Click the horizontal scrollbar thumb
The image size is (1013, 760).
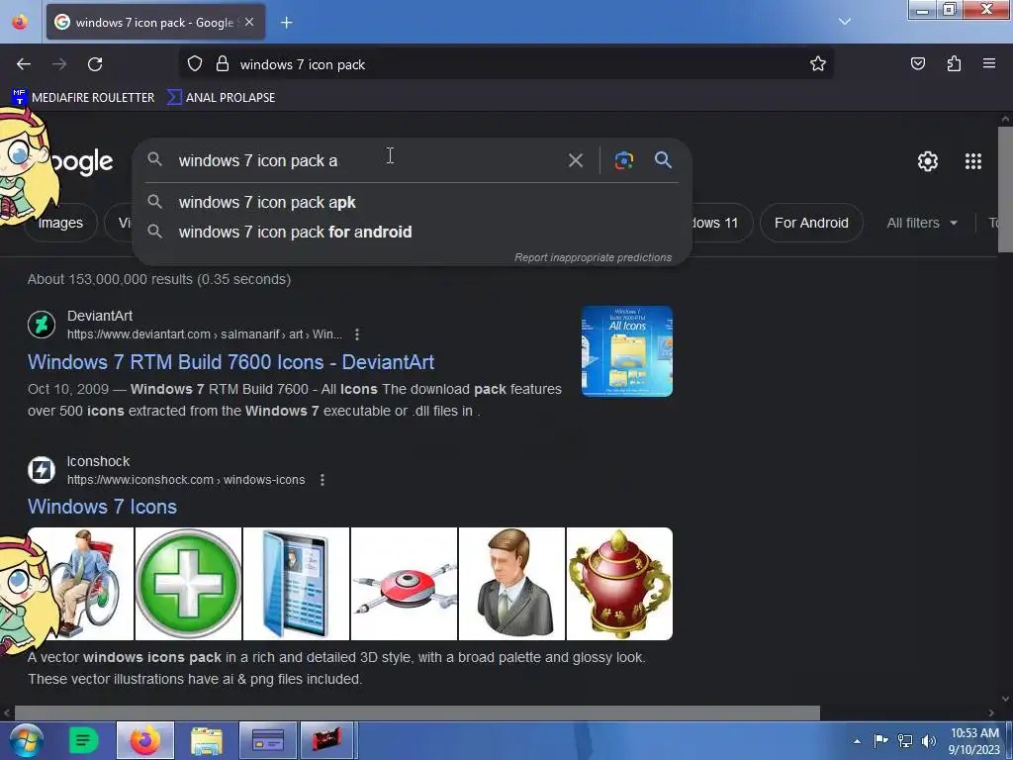(417, 712)
